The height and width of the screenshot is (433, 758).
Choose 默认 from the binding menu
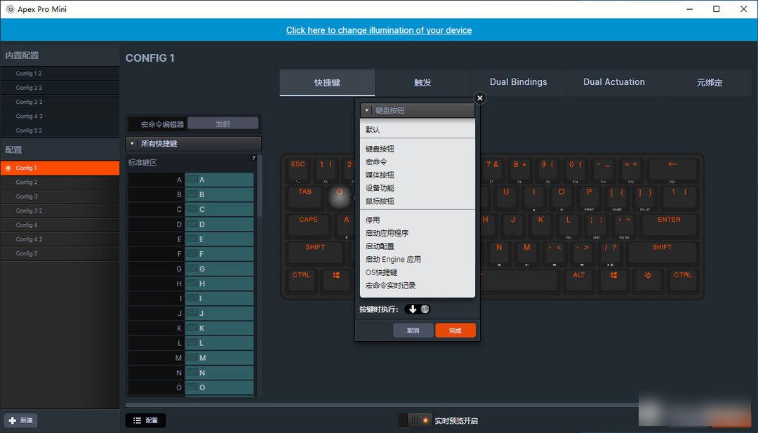tap(418, 130)
